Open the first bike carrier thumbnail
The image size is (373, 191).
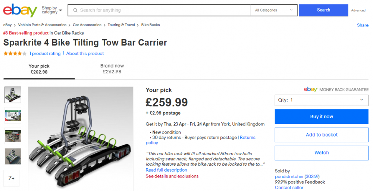[13, 95]
